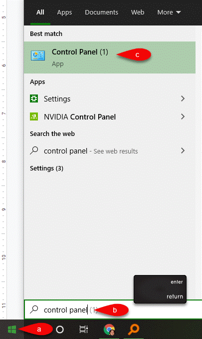Screen dimensions: 202x339
Task: Click the web search magnifier icon
Action: (34, 150)
